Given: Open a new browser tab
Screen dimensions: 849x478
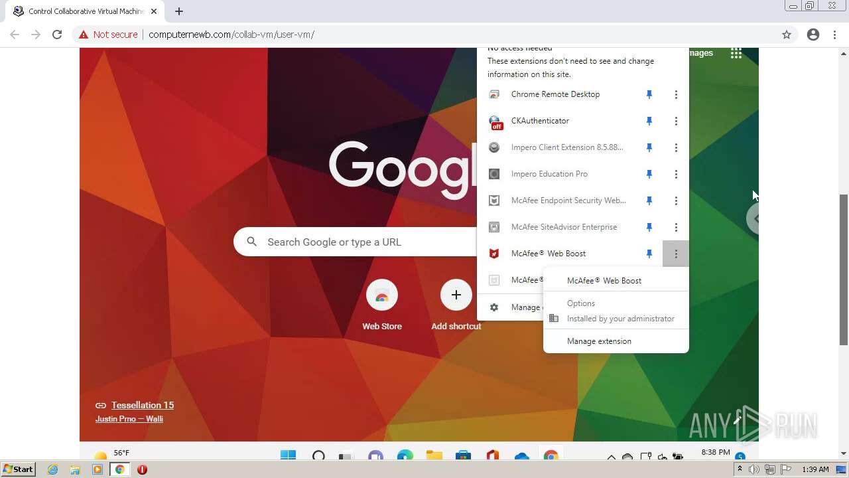Looking at the screenshot, I should [179, 11].
